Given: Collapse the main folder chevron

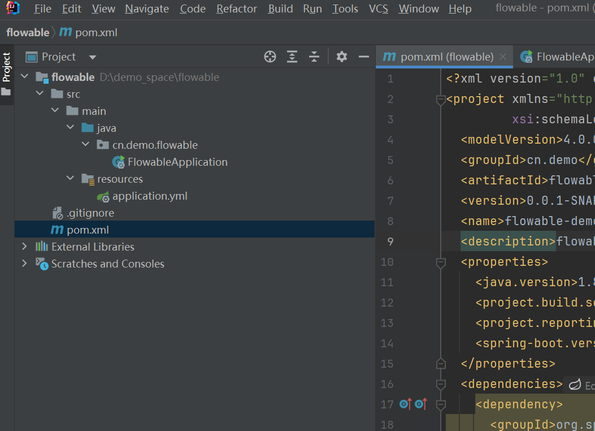Looking at the screenshot, I should pos(55,110).
